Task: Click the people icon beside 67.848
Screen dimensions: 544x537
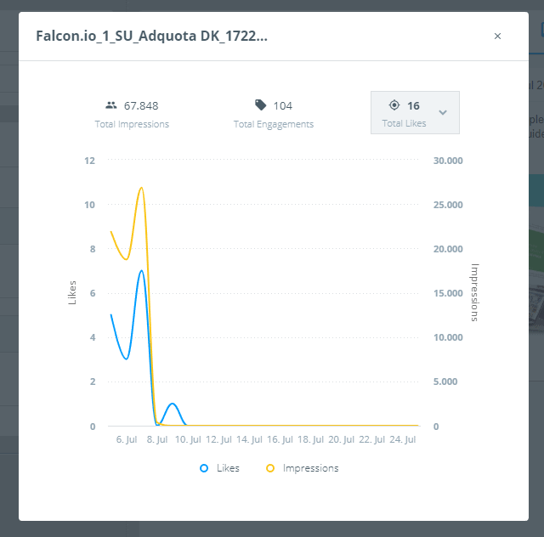Action: point(111,105)
